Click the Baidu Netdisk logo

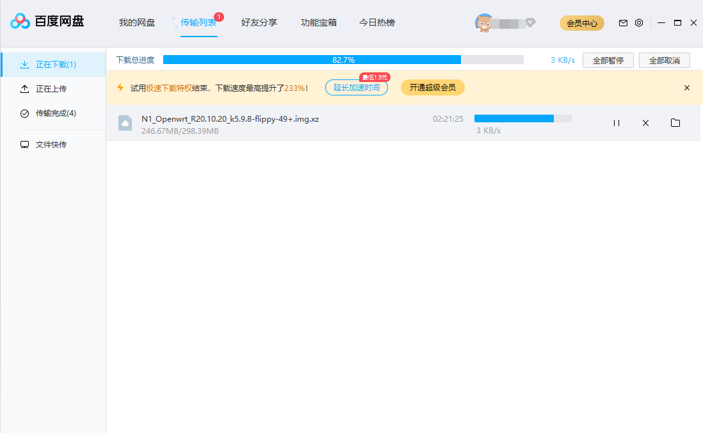[47, 21]
